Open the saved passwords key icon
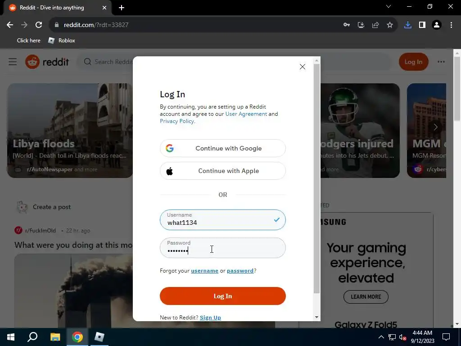461x346 pixels. 347,25
